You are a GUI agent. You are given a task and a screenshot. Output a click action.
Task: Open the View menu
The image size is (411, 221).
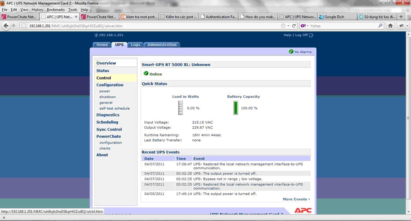click(24, 10)
